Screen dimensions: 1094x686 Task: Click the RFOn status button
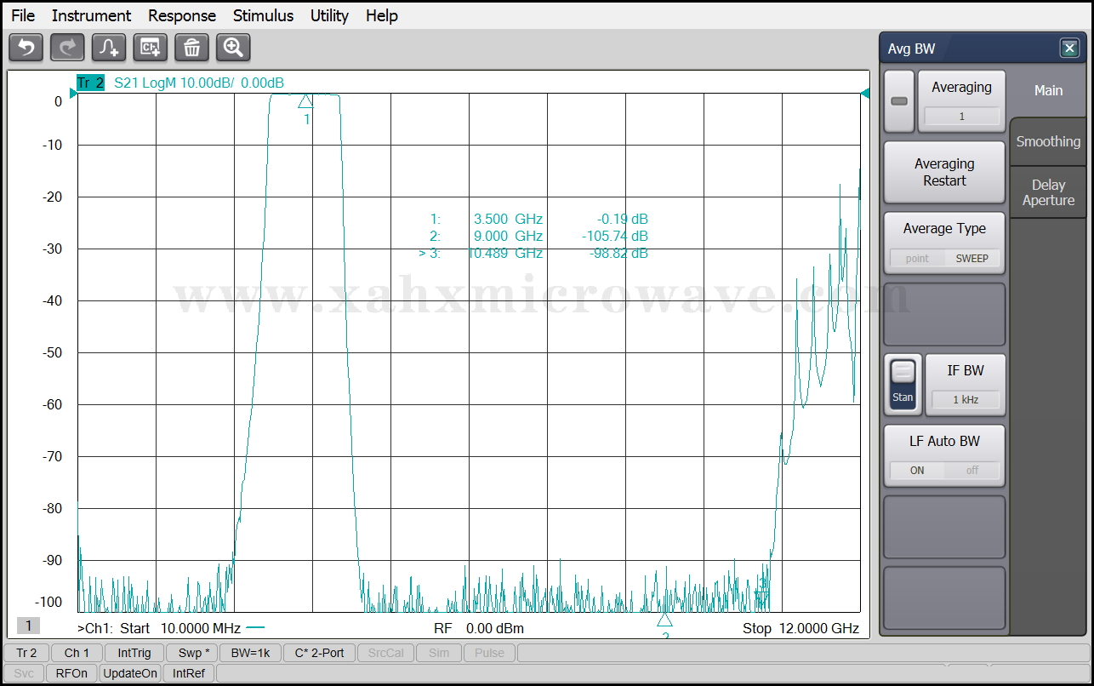pyautogui.click(x=72, y=673)
